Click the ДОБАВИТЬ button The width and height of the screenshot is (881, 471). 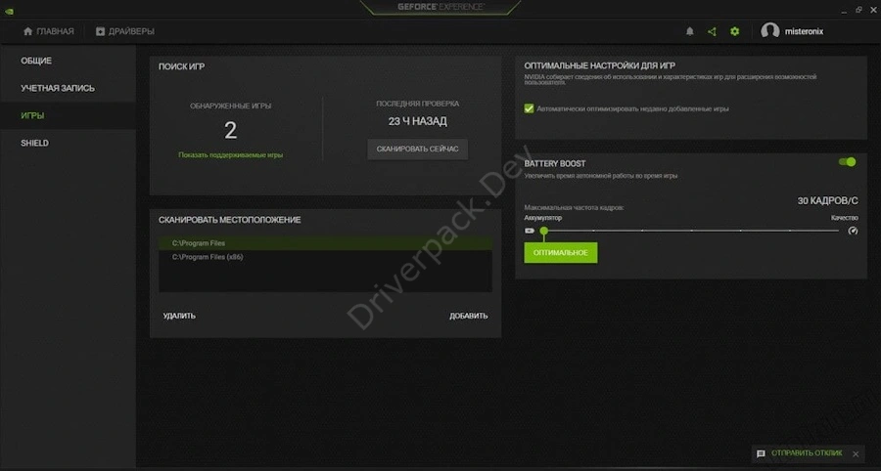469,316
